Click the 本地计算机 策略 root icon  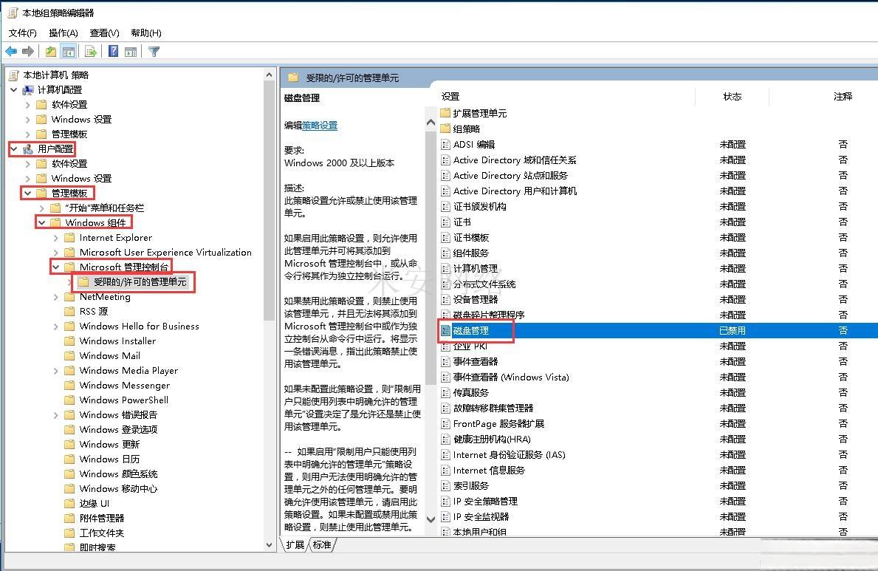[13, 75]
